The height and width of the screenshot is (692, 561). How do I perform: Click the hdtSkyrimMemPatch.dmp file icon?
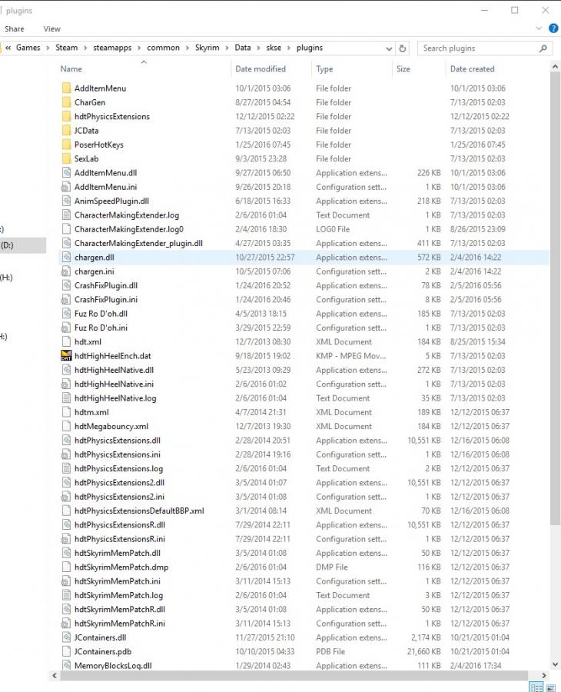point(66,567)
